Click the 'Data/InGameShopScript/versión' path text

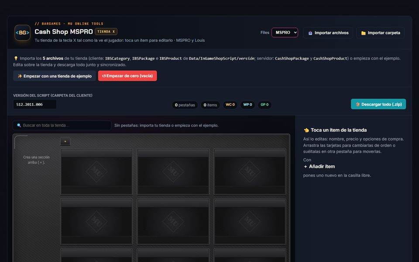(x=222, y=58)
